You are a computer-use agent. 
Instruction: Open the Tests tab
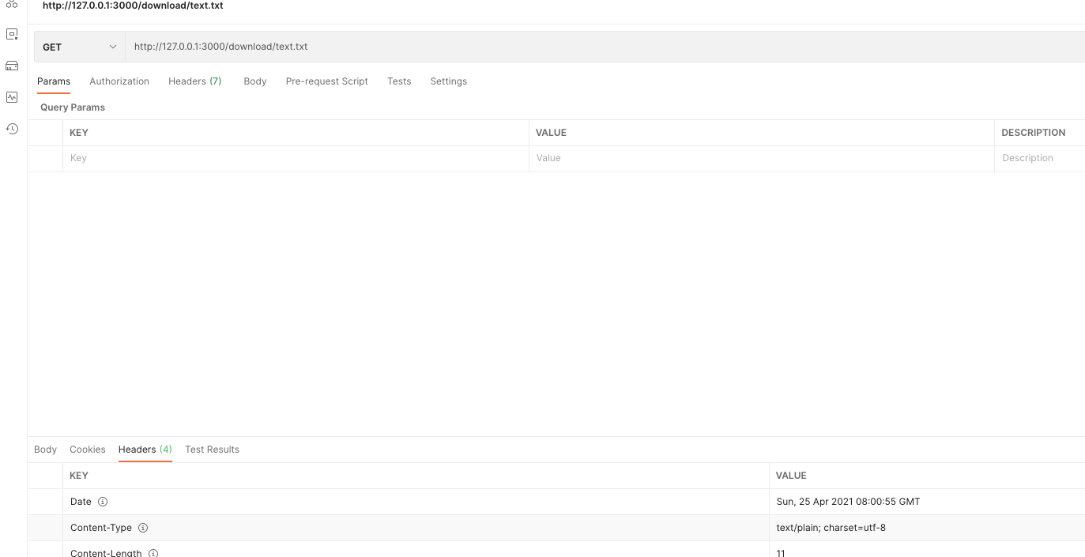click(399, 81)
